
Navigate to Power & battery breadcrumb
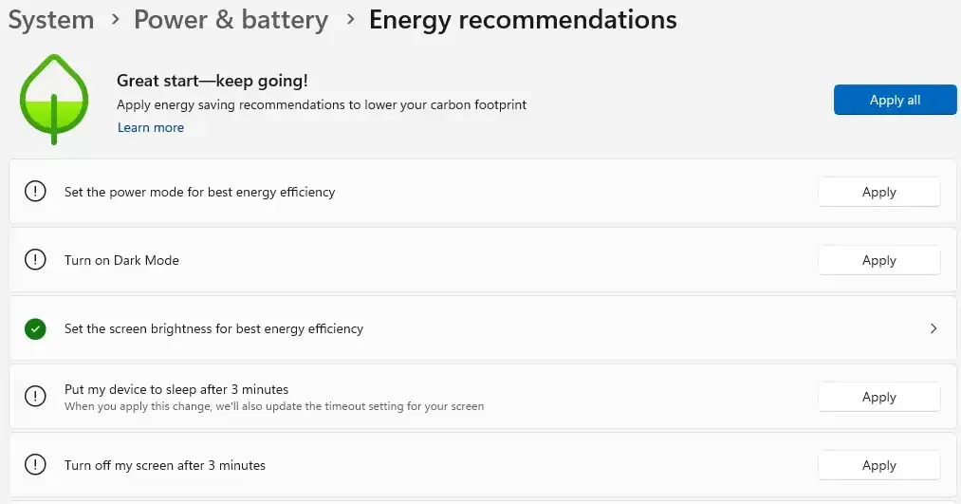(x=231, y=19)
